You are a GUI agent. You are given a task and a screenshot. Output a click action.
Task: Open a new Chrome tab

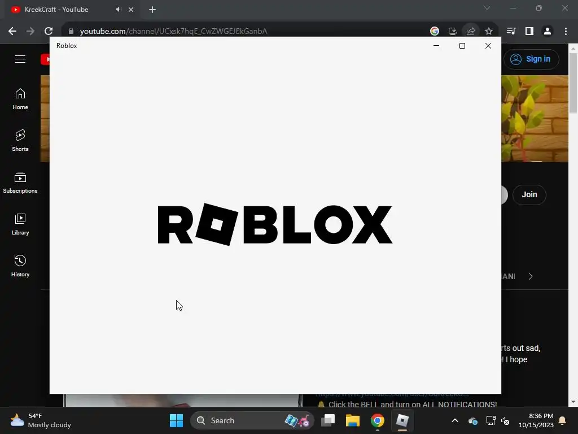tap(152, 10)
